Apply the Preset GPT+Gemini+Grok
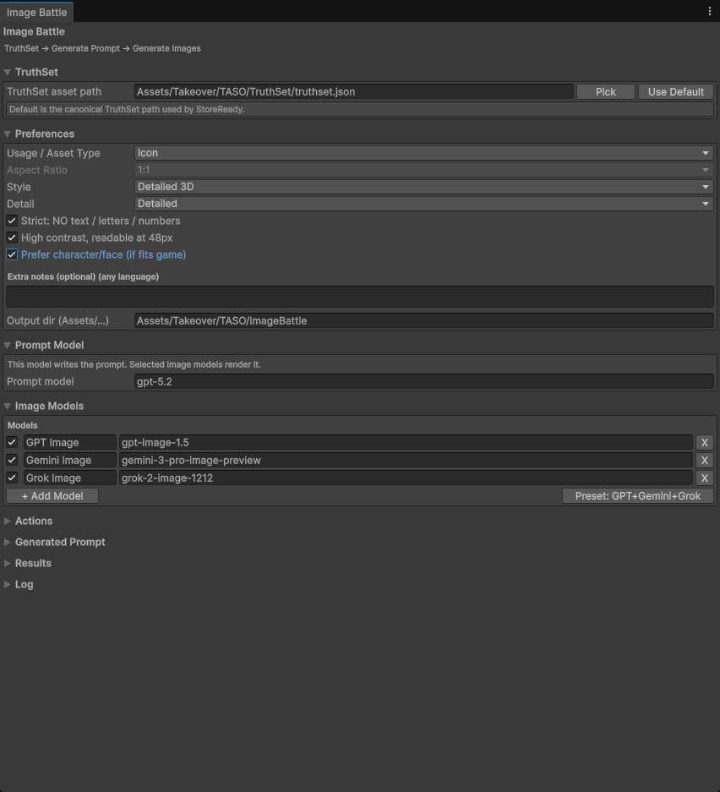720x792 pixels. coord(638,495)
